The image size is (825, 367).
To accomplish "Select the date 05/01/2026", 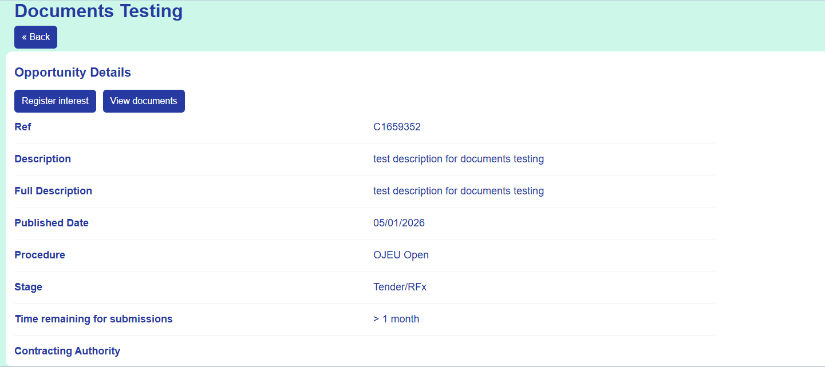I will (399, 223).
